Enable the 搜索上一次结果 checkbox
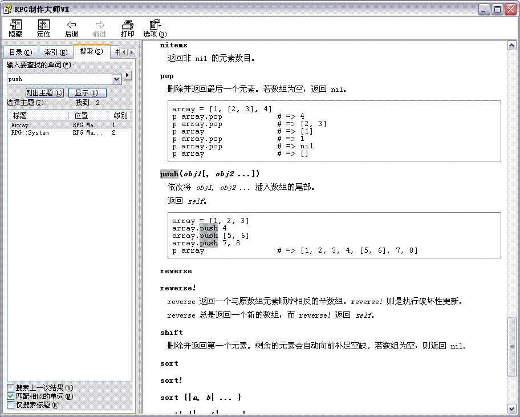 tap(11, 387)
